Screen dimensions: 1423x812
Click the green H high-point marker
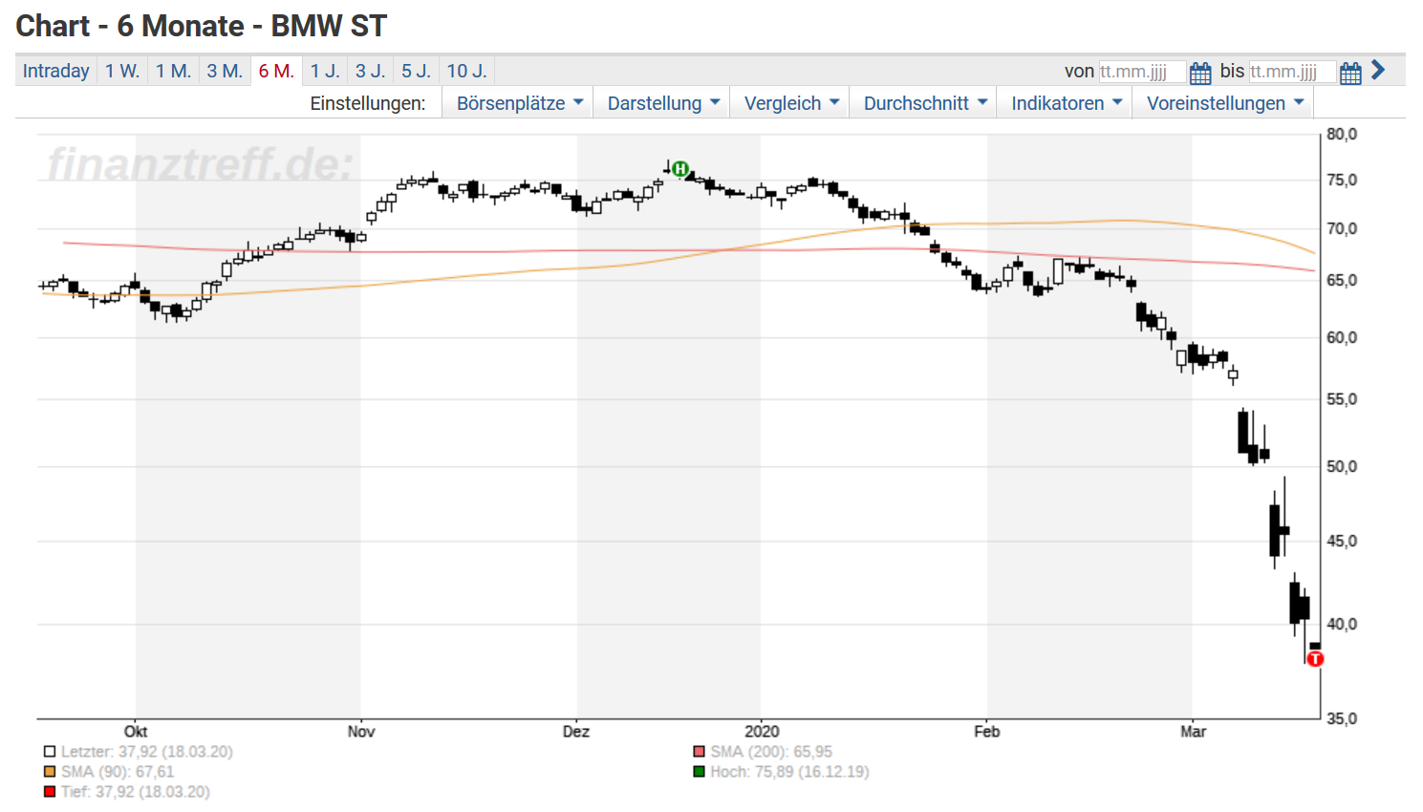tap(680, 169)
